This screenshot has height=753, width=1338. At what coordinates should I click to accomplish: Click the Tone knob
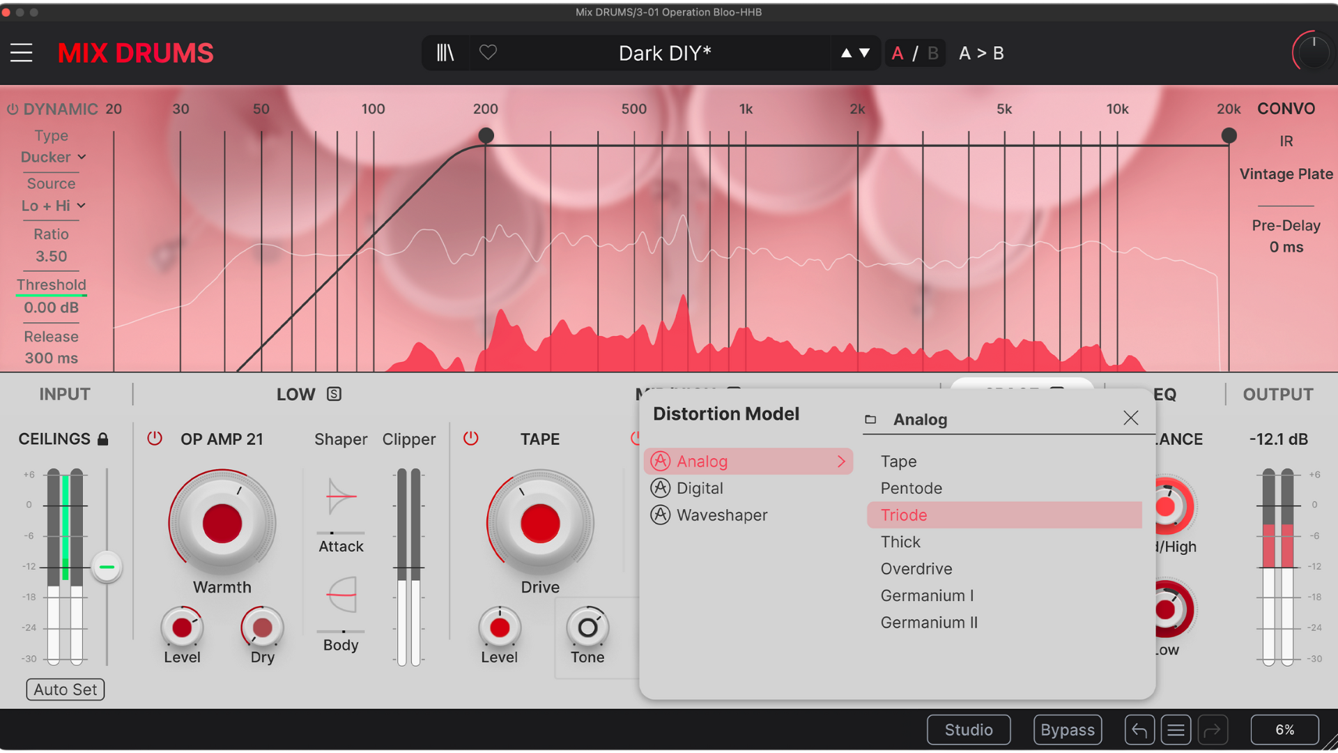(x=587, y=627)
